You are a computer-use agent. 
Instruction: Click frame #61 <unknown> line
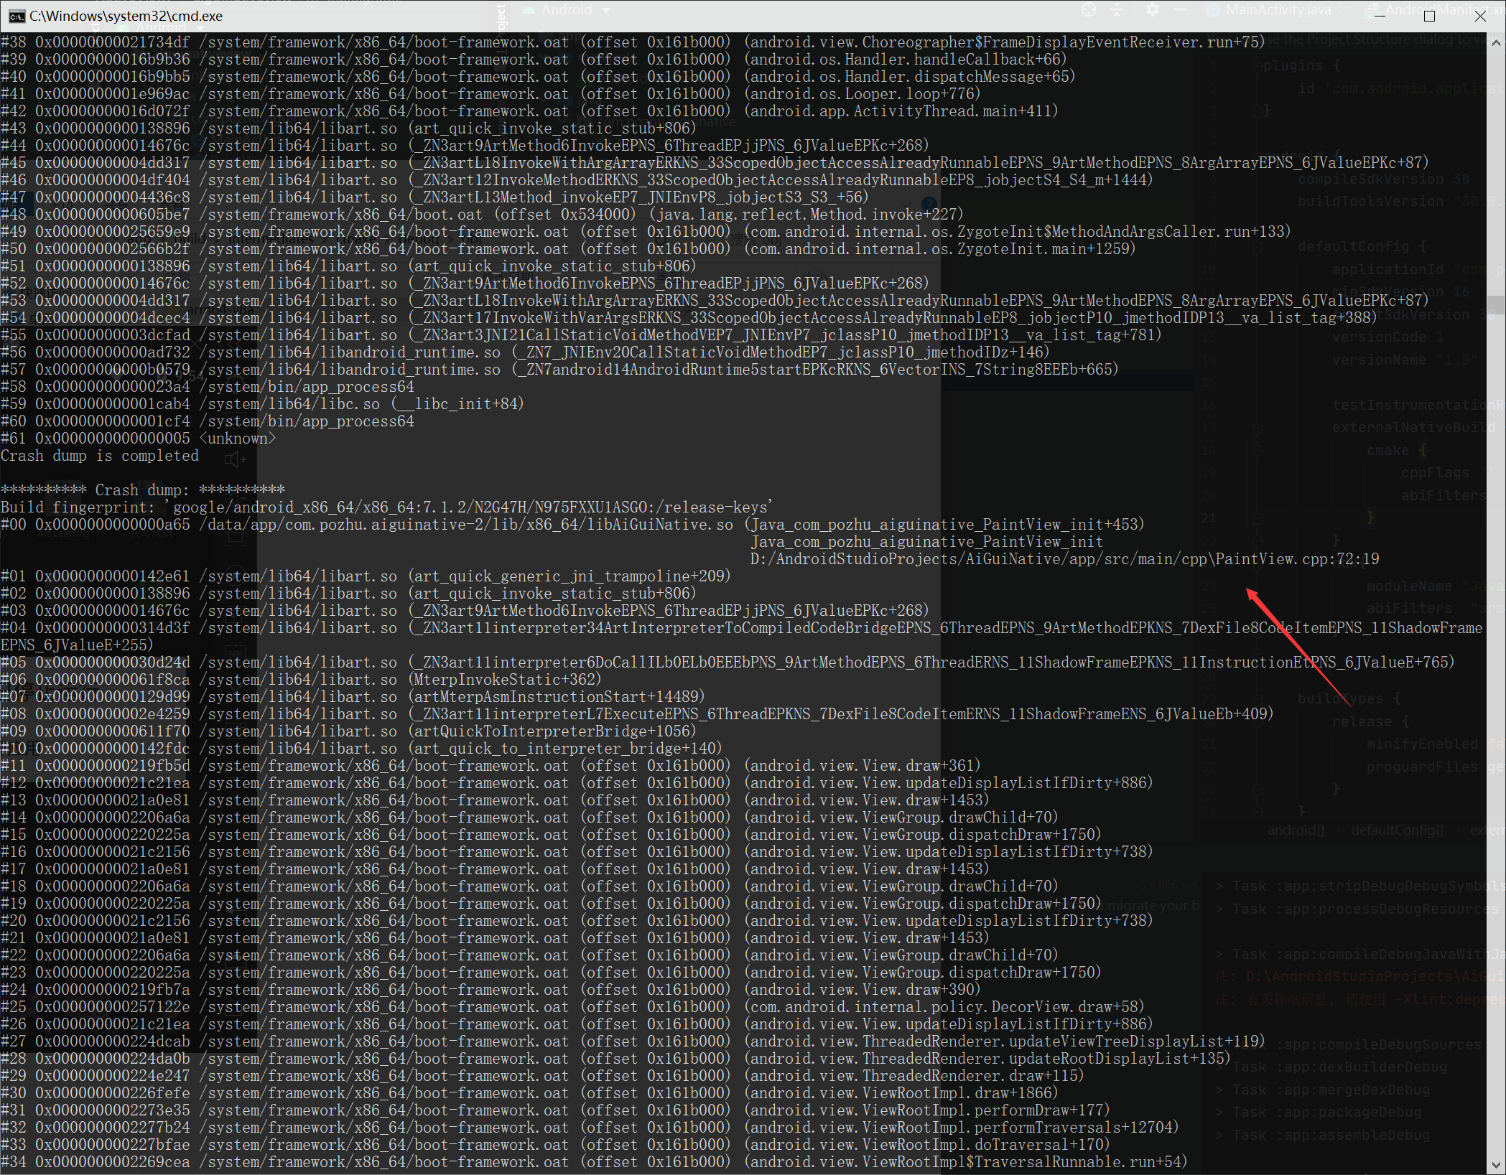(138, 439)
